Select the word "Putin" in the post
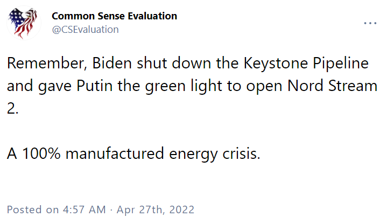 [94, 86]
